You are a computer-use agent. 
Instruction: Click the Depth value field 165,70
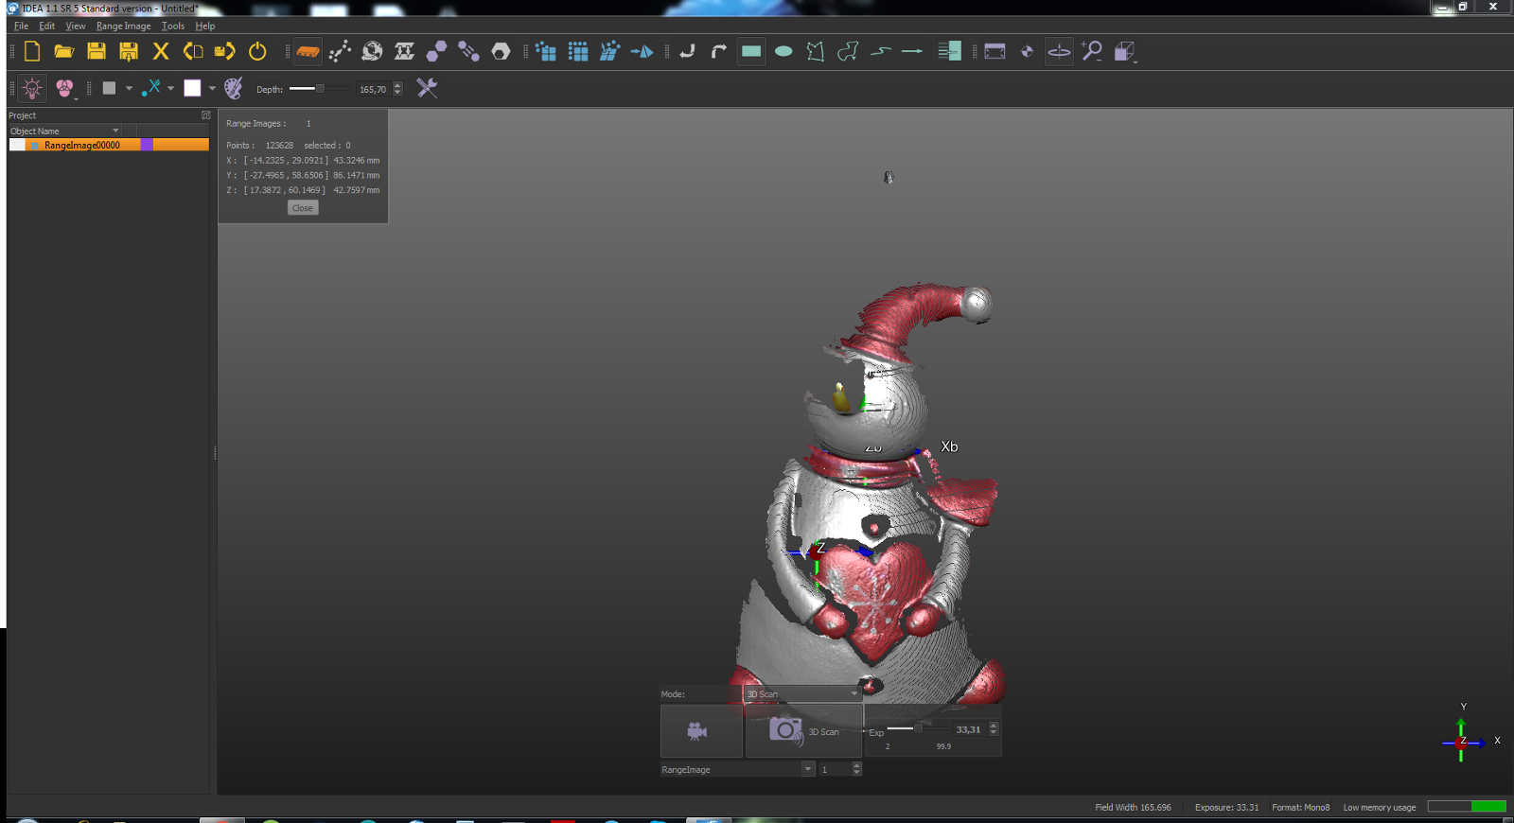(373, 89)
